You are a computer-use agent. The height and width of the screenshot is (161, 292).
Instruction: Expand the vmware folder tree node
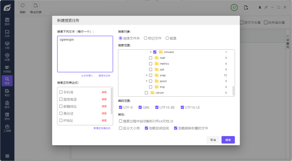[x=151, y=52]
